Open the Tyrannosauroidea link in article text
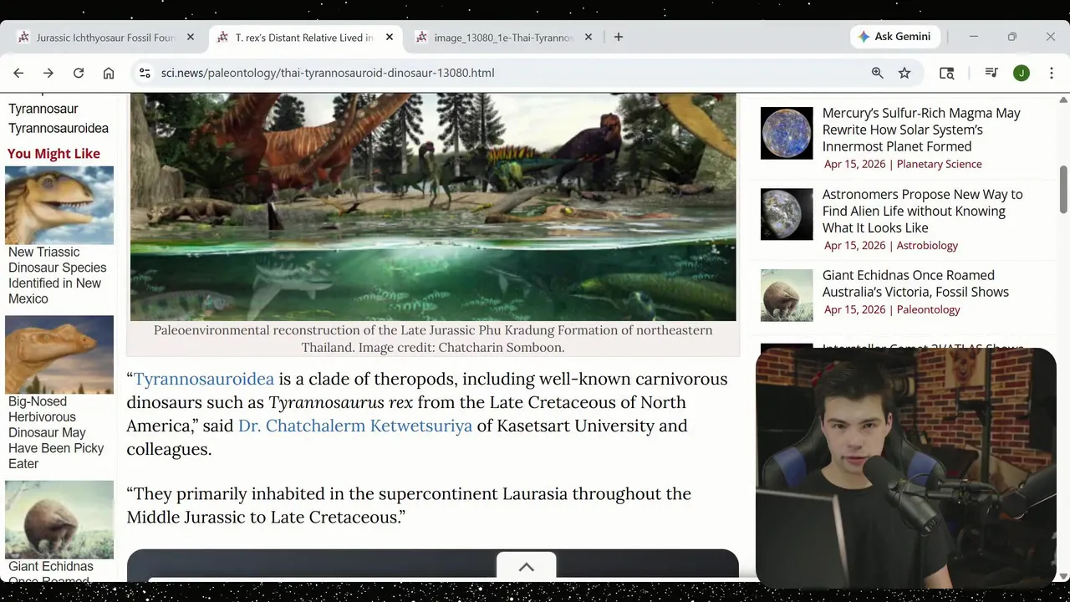Screen dimensions: 1070x602 (x=204, y=379)
